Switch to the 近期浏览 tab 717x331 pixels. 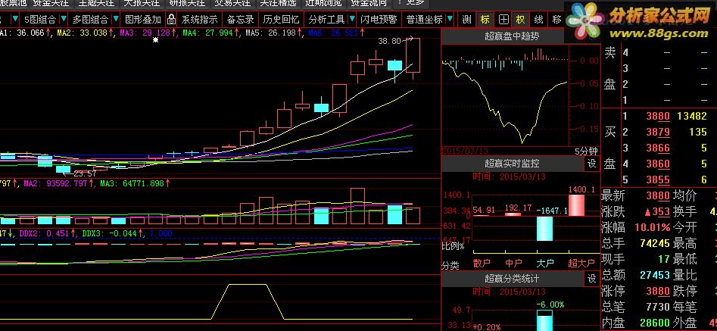(323, 3)
